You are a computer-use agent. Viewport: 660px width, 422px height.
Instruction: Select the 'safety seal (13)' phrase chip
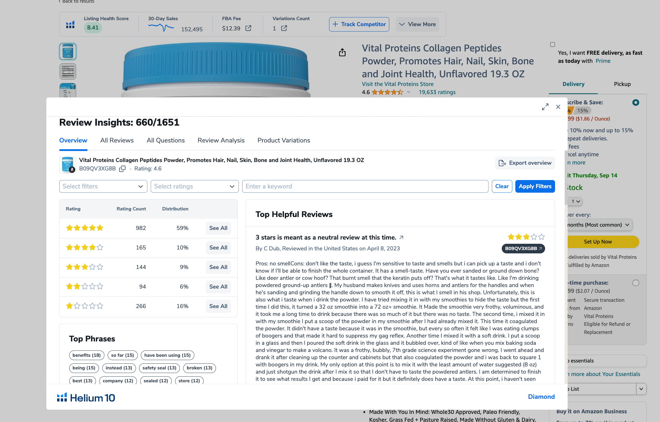pos(159,368)
